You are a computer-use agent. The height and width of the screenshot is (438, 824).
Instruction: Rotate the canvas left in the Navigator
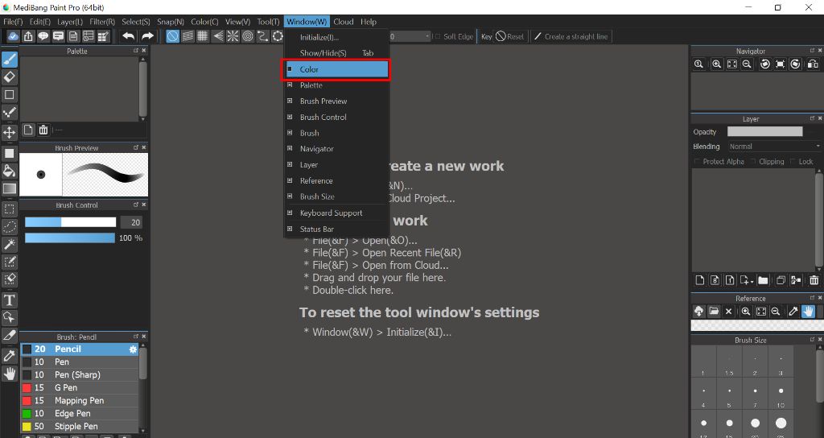[x=765, y=64]
